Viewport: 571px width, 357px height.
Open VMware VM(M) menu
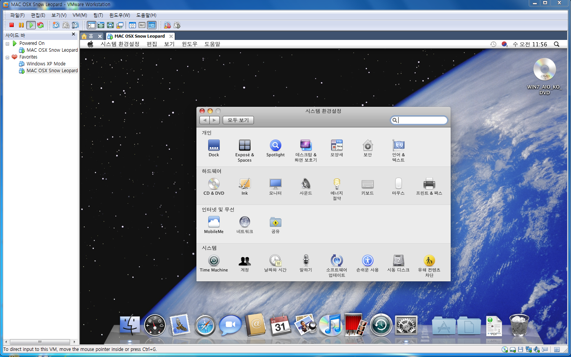coord(80,15)
